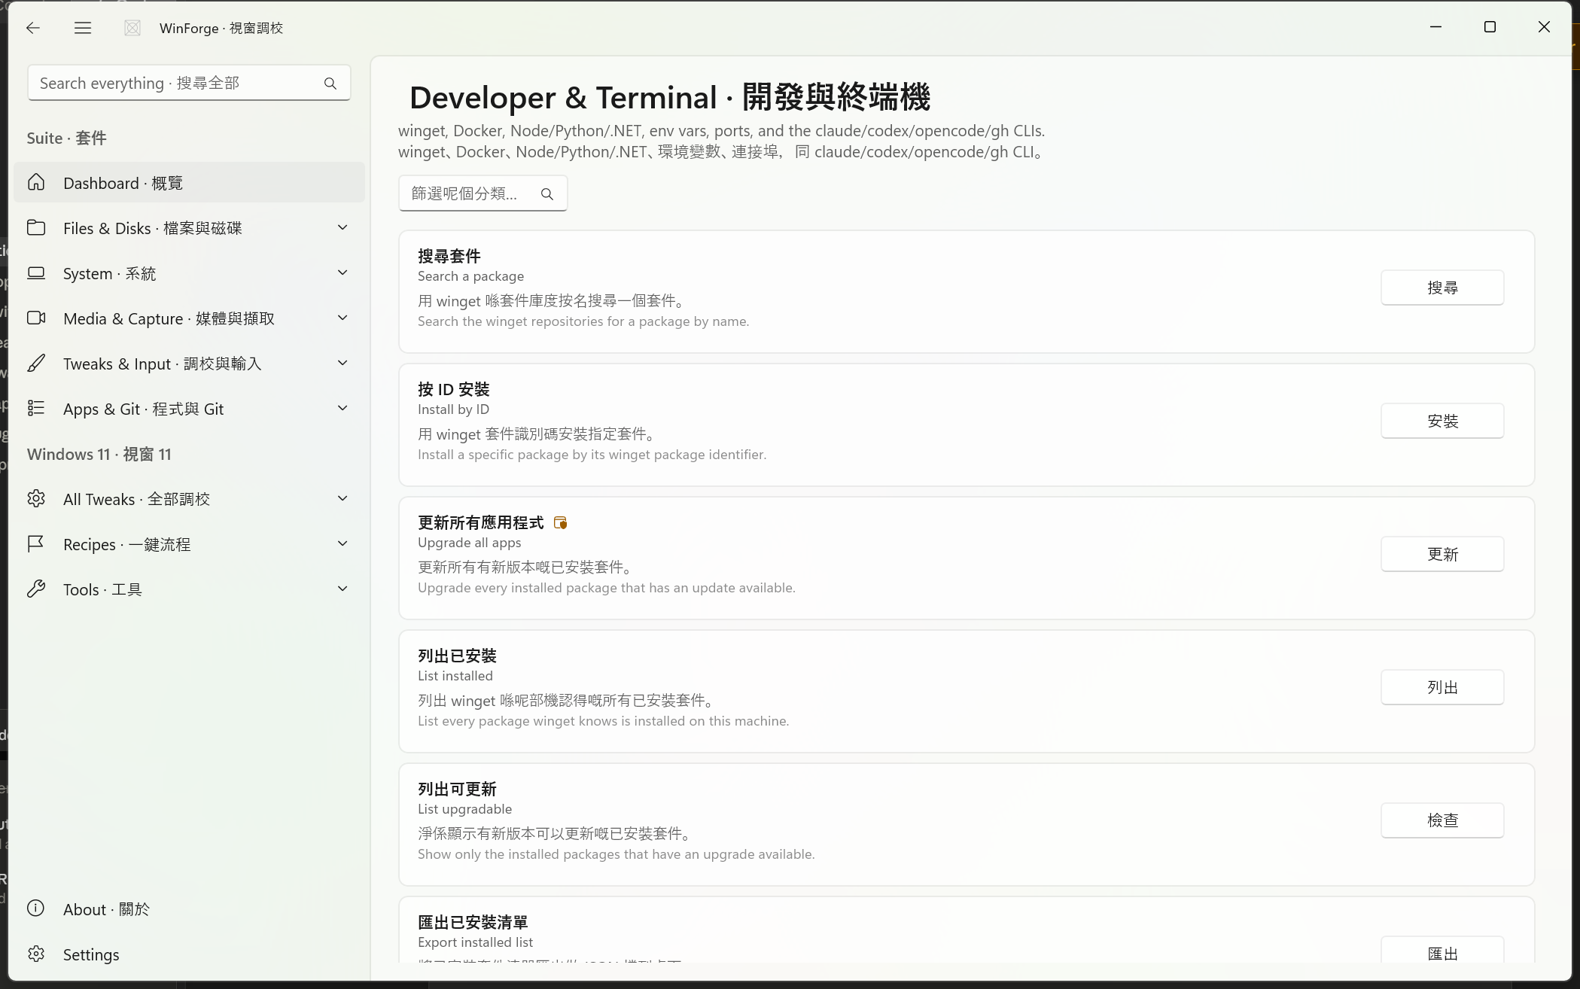1580x989 pixels.
Task: Click the Files & Disks folder icon
Action: tap(36, 227)
